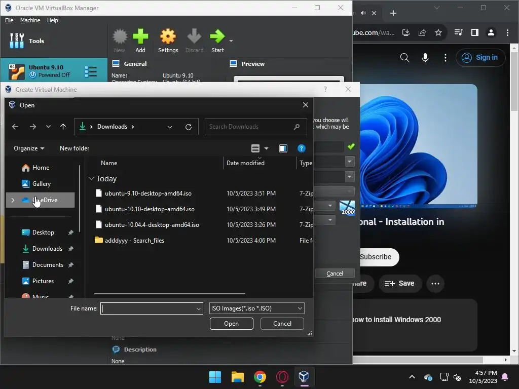
Task: Open Ubuntu 9.10 machine list menu icon
Action: (x=91, y=71)
